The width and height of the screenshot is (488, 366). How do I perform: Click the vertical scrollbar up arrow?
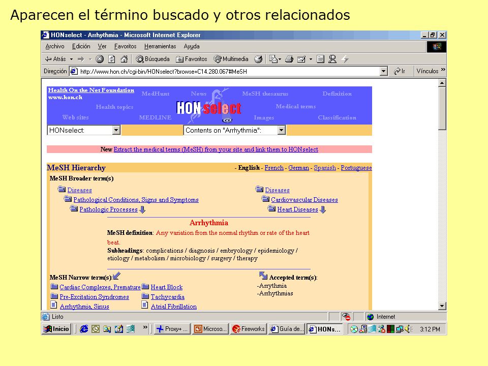click(x=442, y=83)
